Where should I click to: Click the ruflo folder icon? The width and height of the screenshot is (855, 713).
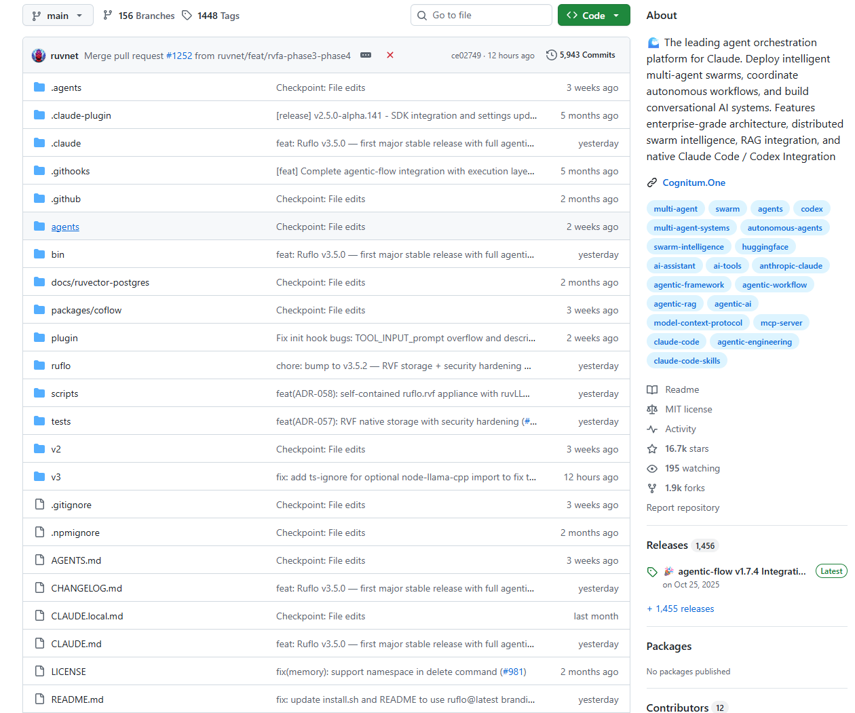click(39, 365)
